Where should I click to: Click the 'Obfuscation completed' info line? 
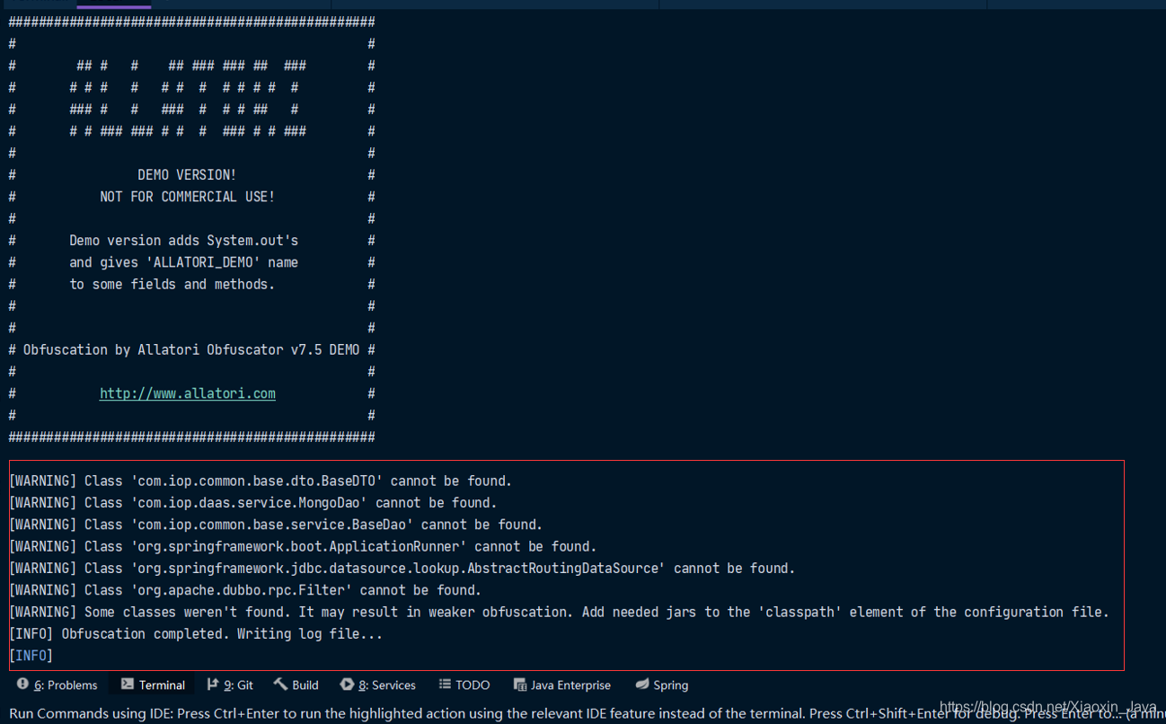[196, 634]
